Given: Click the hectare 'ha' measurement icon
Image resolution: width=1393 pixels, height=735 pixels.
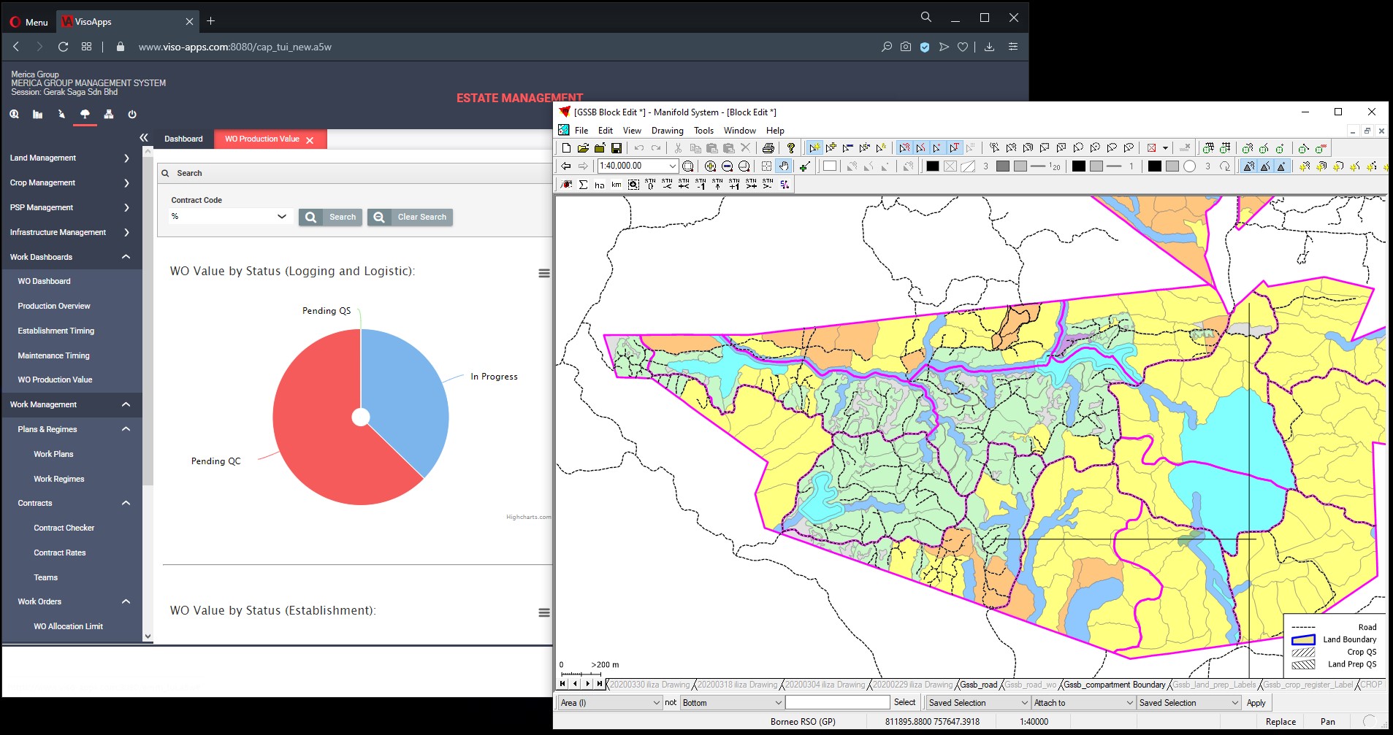Looking at the screenshot, I should pos(599,185).
